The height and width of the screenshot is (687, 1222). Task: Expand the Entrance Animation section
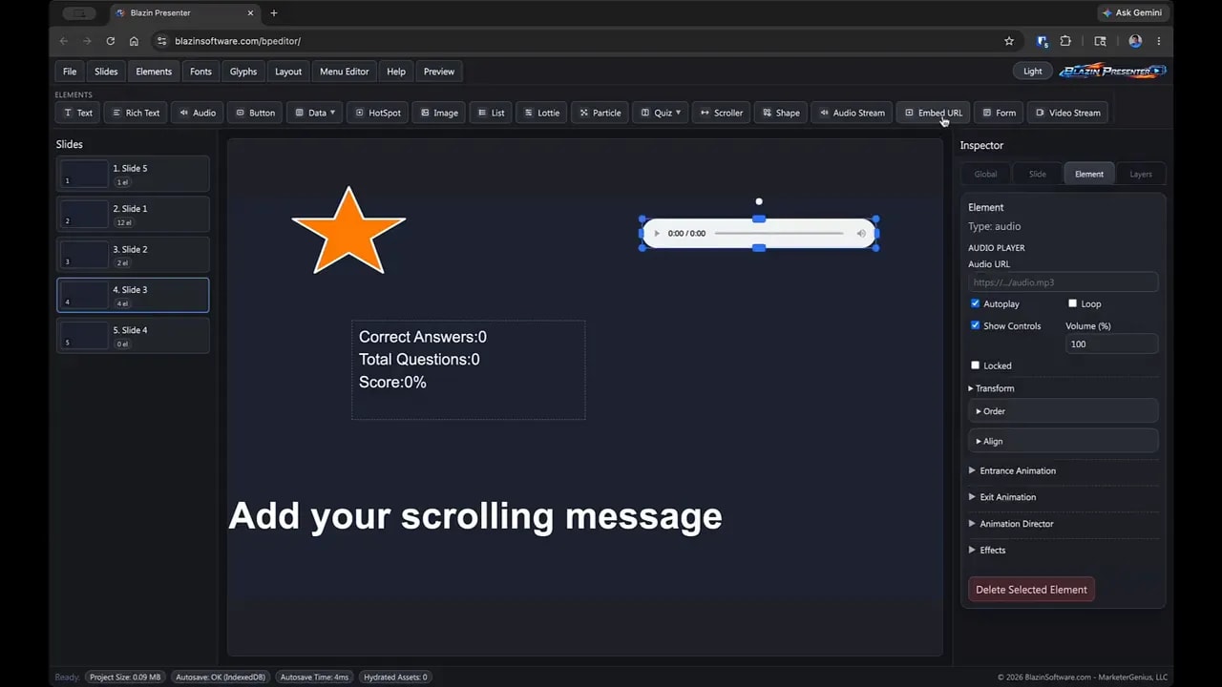click(x=1012, y=470)
